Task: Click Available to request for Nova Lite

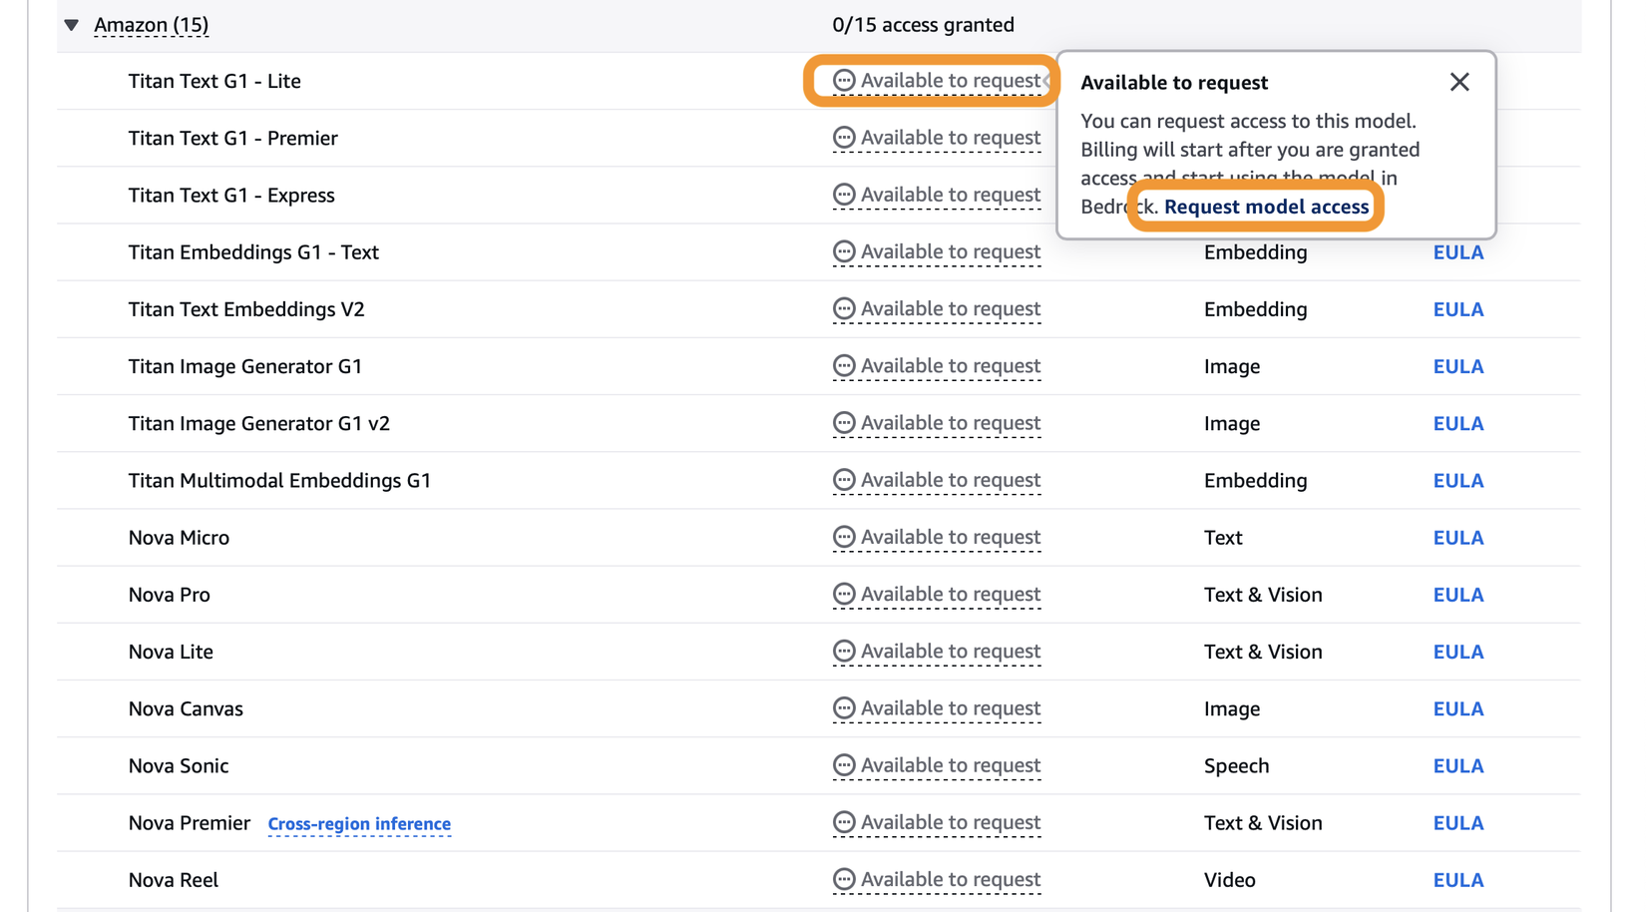Action: pyautogui.click(x=950, y=652)
